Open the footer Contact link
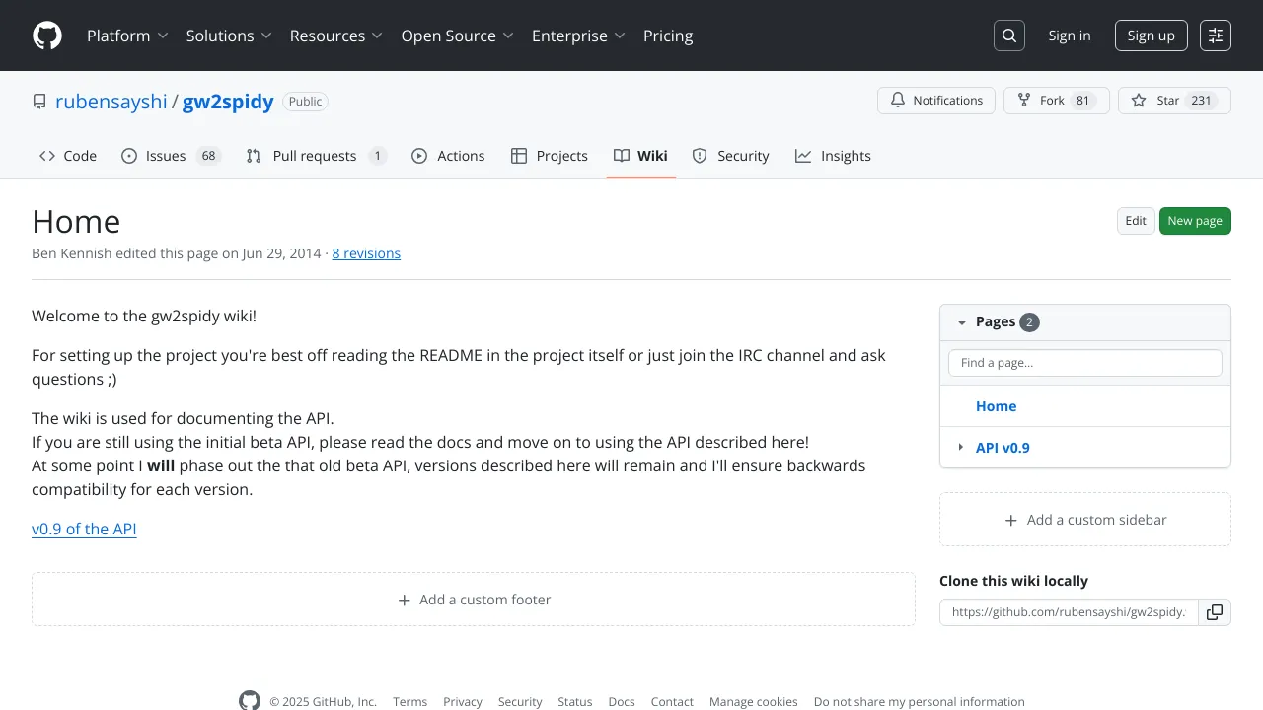The image size is (1263, 710). [672, 702]
